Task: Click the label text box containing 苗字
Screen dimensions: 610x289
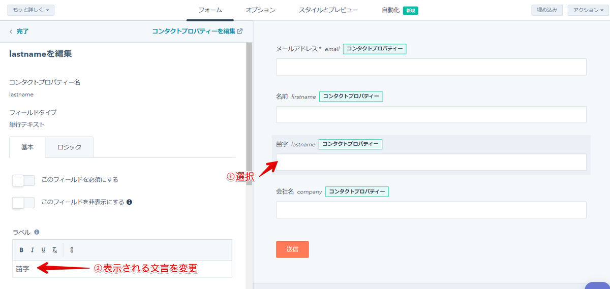Action: click(122, 269)
